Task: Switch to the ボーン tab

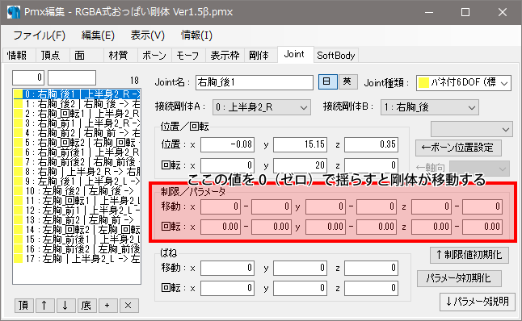Action: click(x=154, y=56)
